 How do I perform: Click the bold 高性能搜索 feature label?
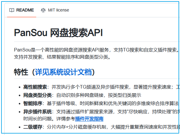35,87
